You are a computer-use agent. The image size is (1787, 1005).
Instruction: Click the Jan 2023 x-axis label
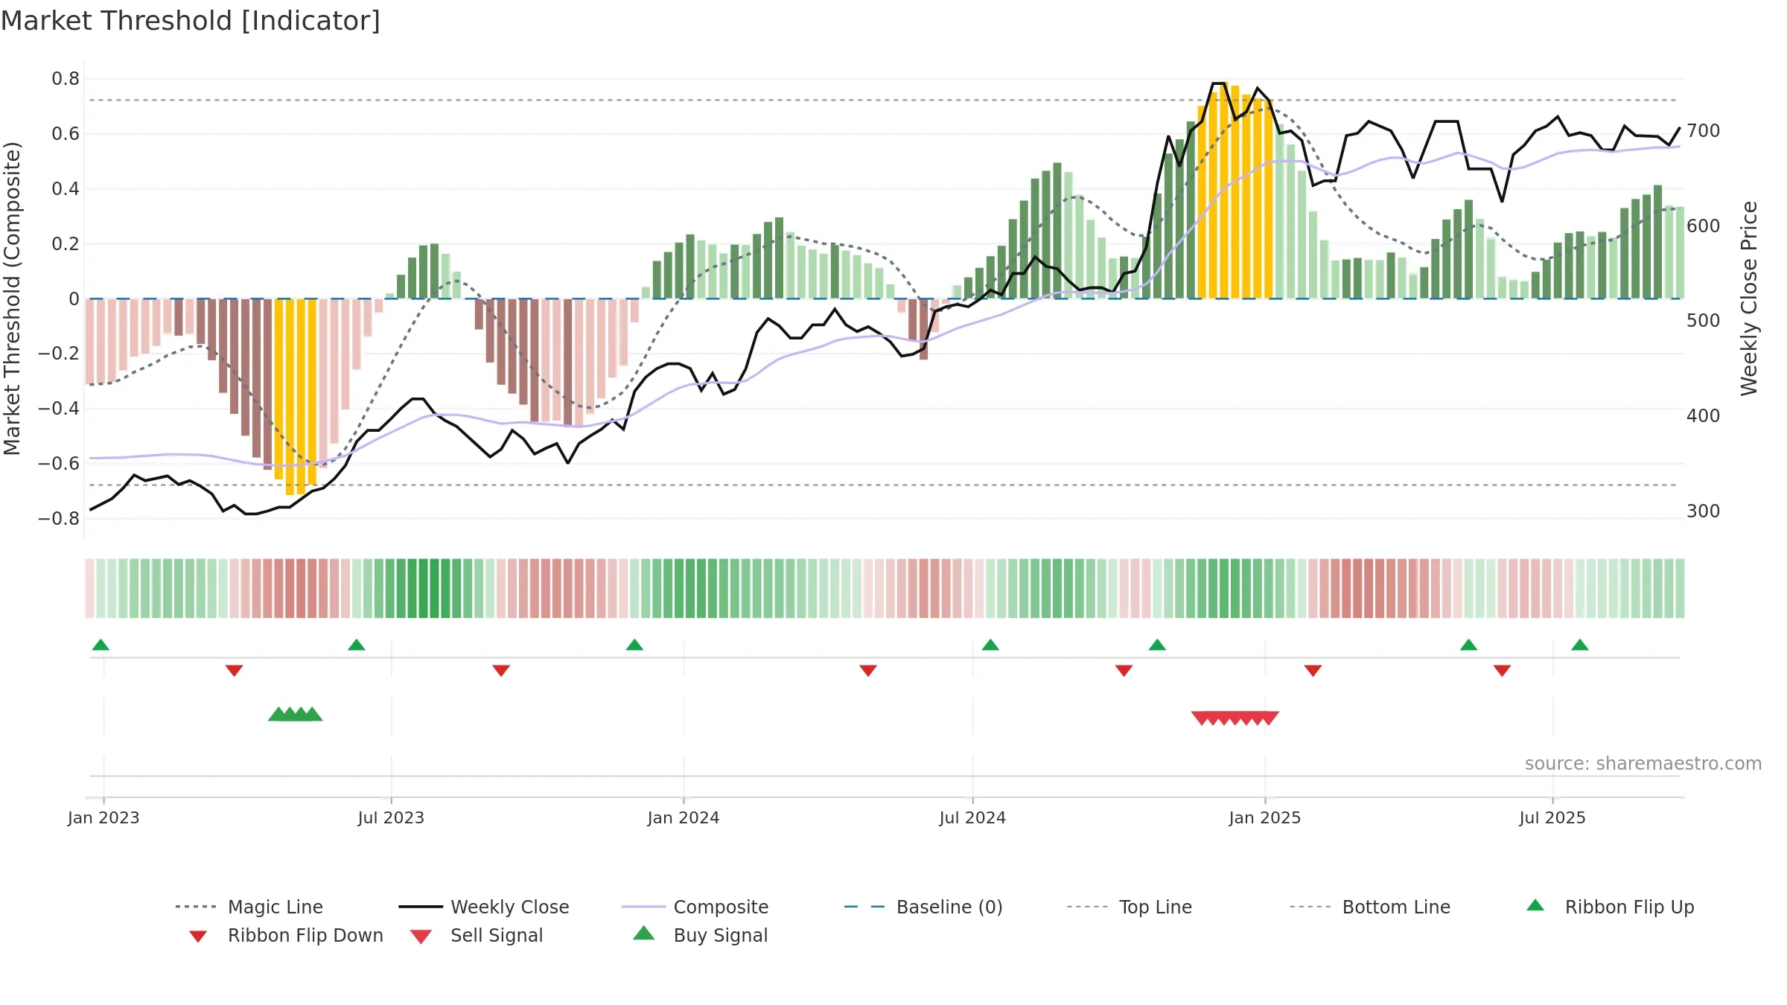103,817
